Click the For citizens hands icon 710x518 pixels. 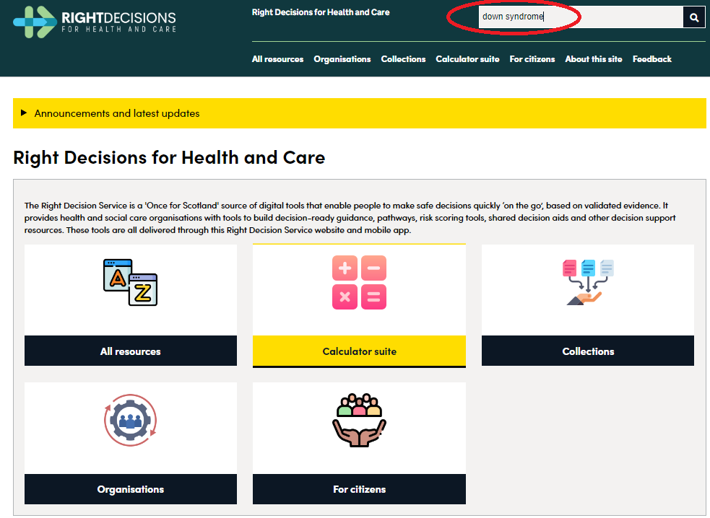pos(359,421)
